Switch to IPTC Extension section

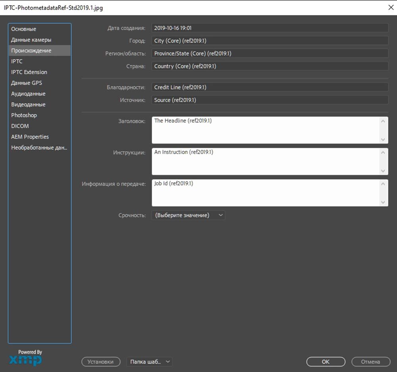pyautogui.click(x=39, y=72)
